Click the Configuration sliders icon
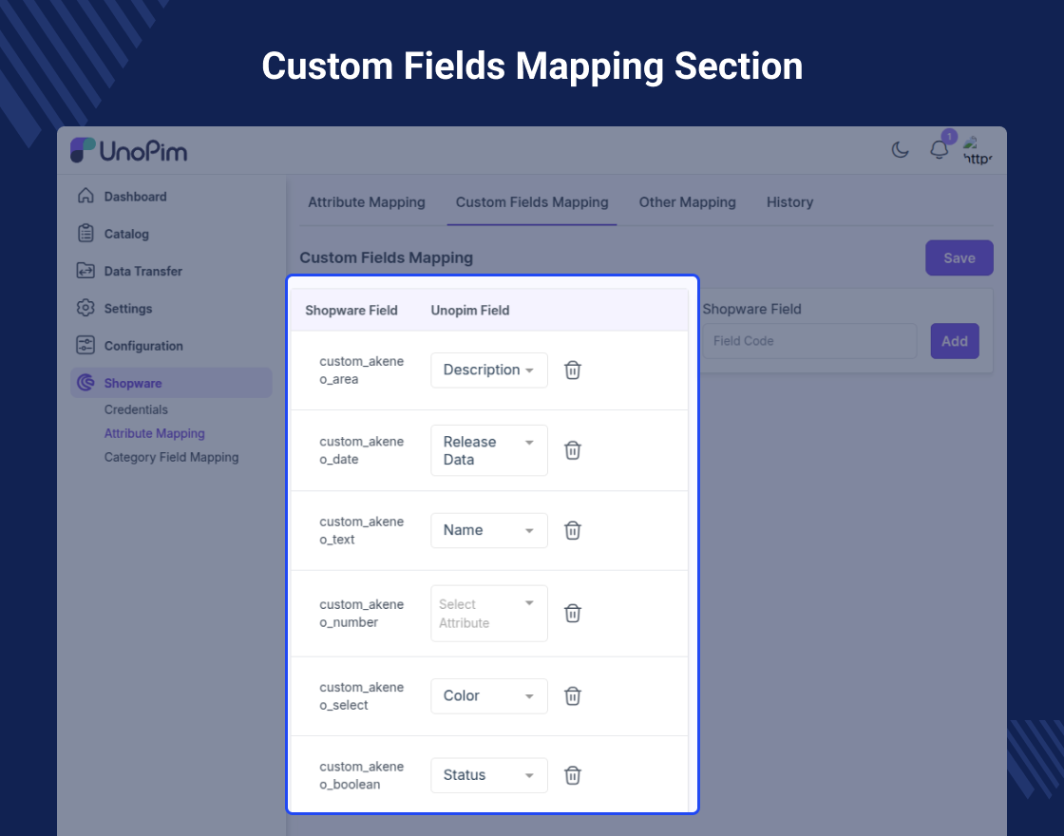 tap(85, 346)
